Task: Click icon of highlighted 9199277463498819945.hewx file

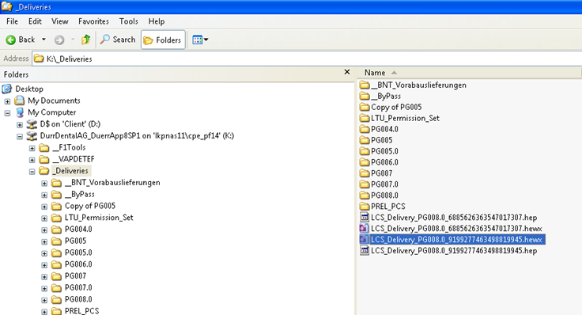Action: [x=365, y=240]
